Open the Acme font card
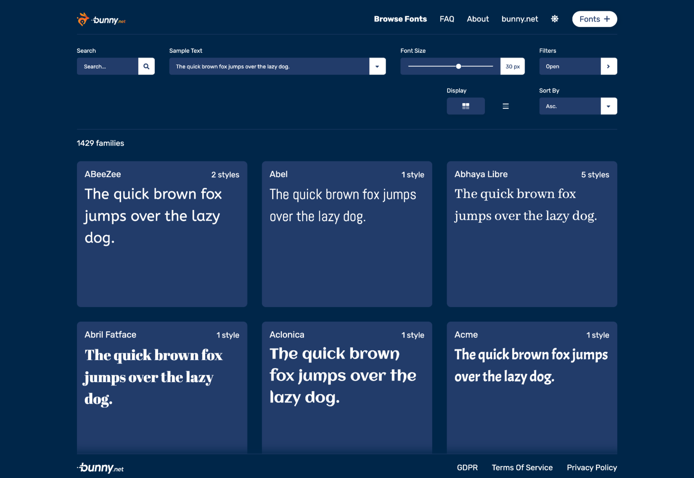 [532, 388]
